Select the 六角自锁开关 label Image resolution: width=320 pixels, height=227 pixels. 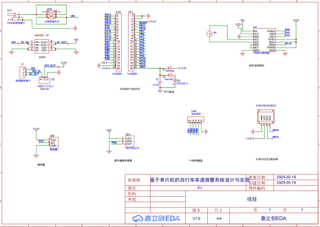(52, 22)
